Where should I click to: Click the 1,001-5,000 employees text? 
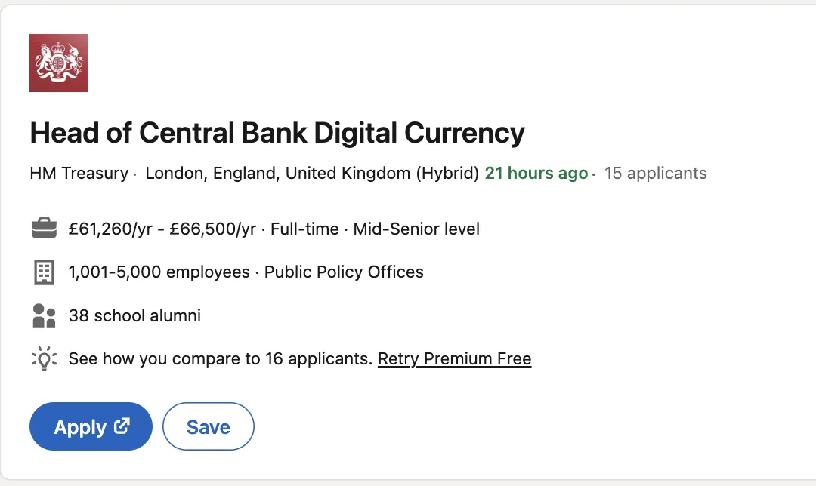159,272
